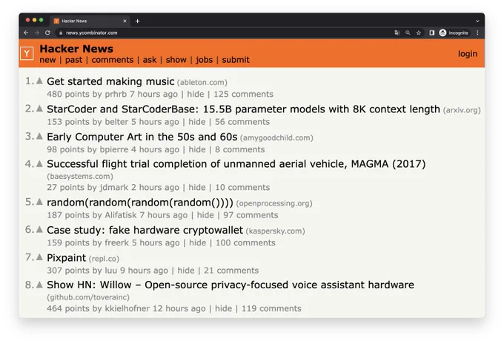The height and width of the screenshot is (343, 504).
Task: Click the (kaspersky.com) site link
Action: [x=275, y=231]
